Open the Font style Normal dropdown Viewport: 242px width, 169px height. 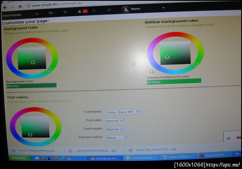pyautogui.click(x=115, y=121)
